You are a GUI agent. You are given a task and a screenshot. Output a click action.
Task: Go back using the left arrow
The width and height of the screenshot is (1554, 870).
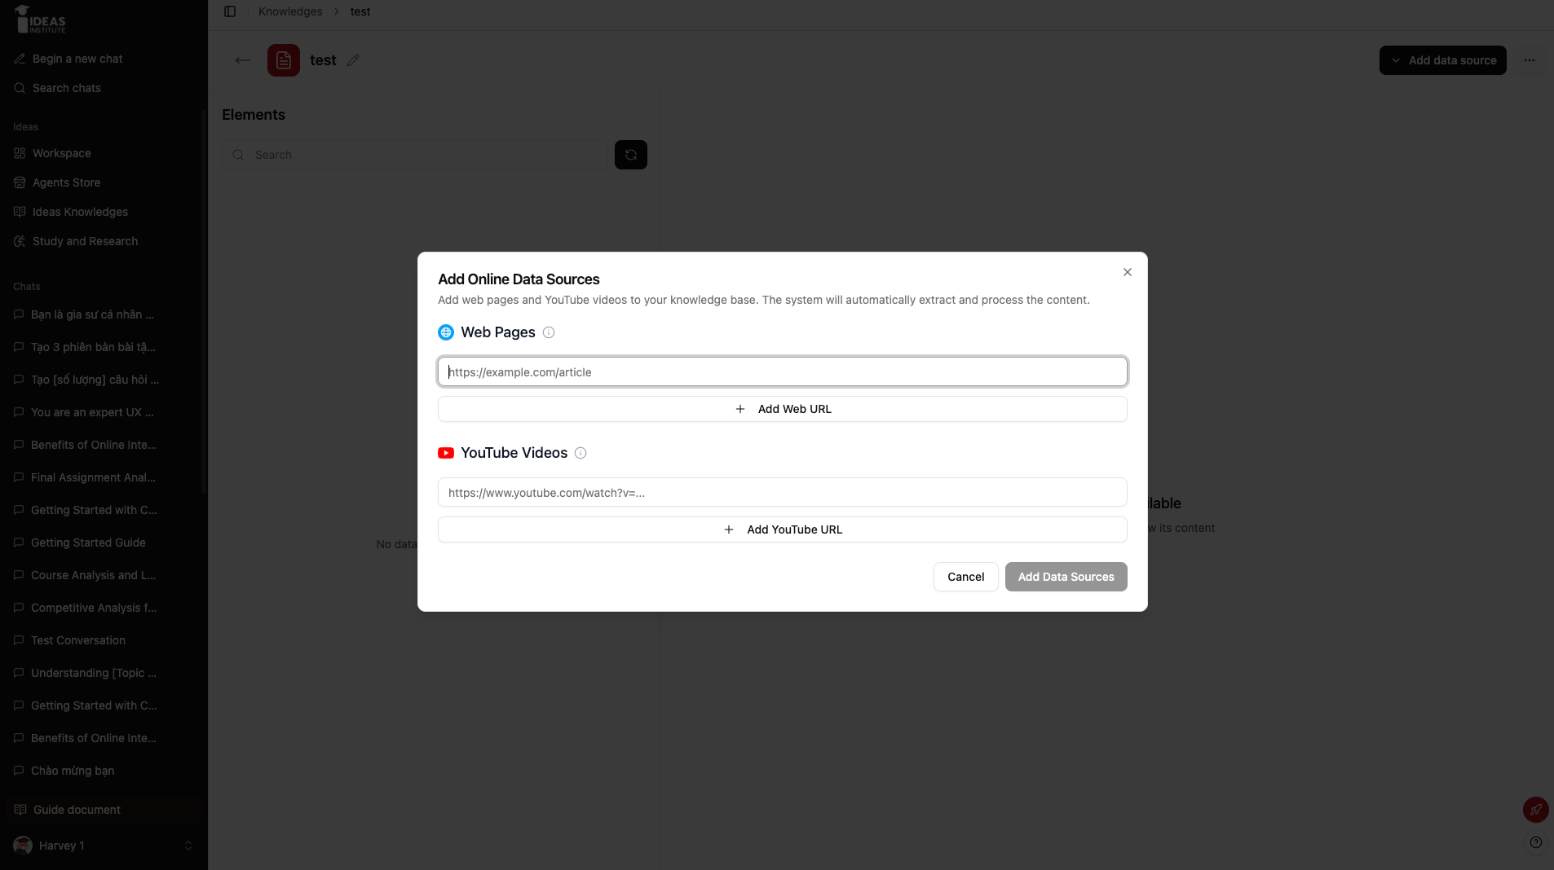(242, 60)
